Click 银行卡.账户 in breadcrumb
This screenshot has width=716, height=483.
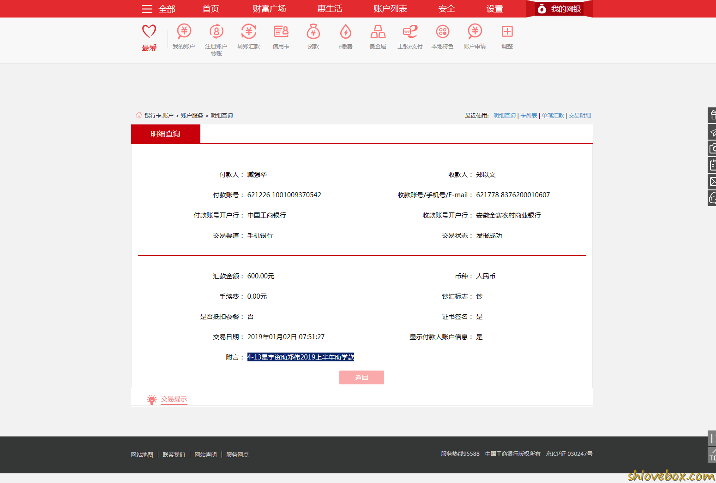[159, 116]
